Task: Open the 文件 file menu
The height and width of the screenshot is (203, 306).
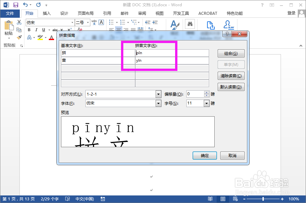Action: pos(10,13)
